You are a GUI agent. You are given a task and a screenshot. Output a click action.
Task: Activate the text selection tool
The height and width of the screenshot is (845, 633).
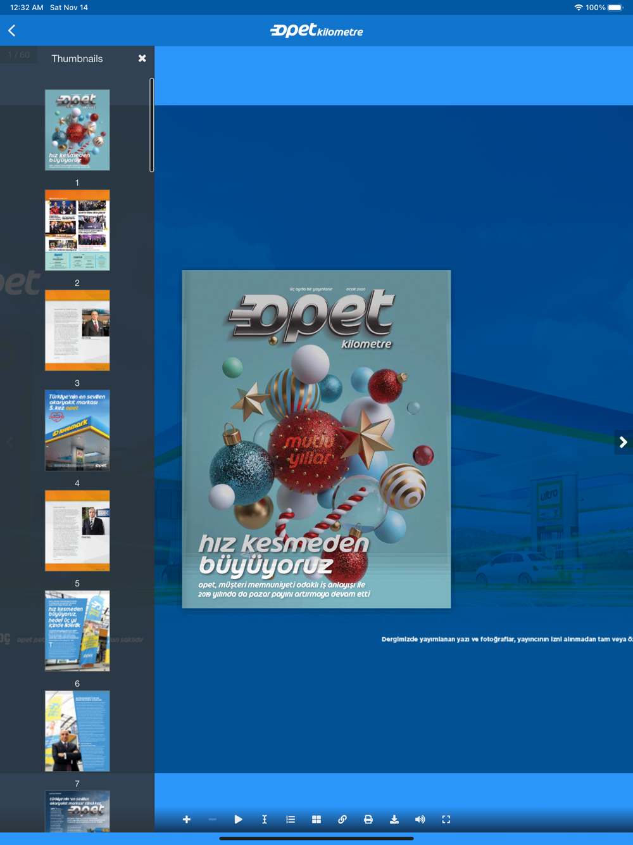(x=265, y=820)
